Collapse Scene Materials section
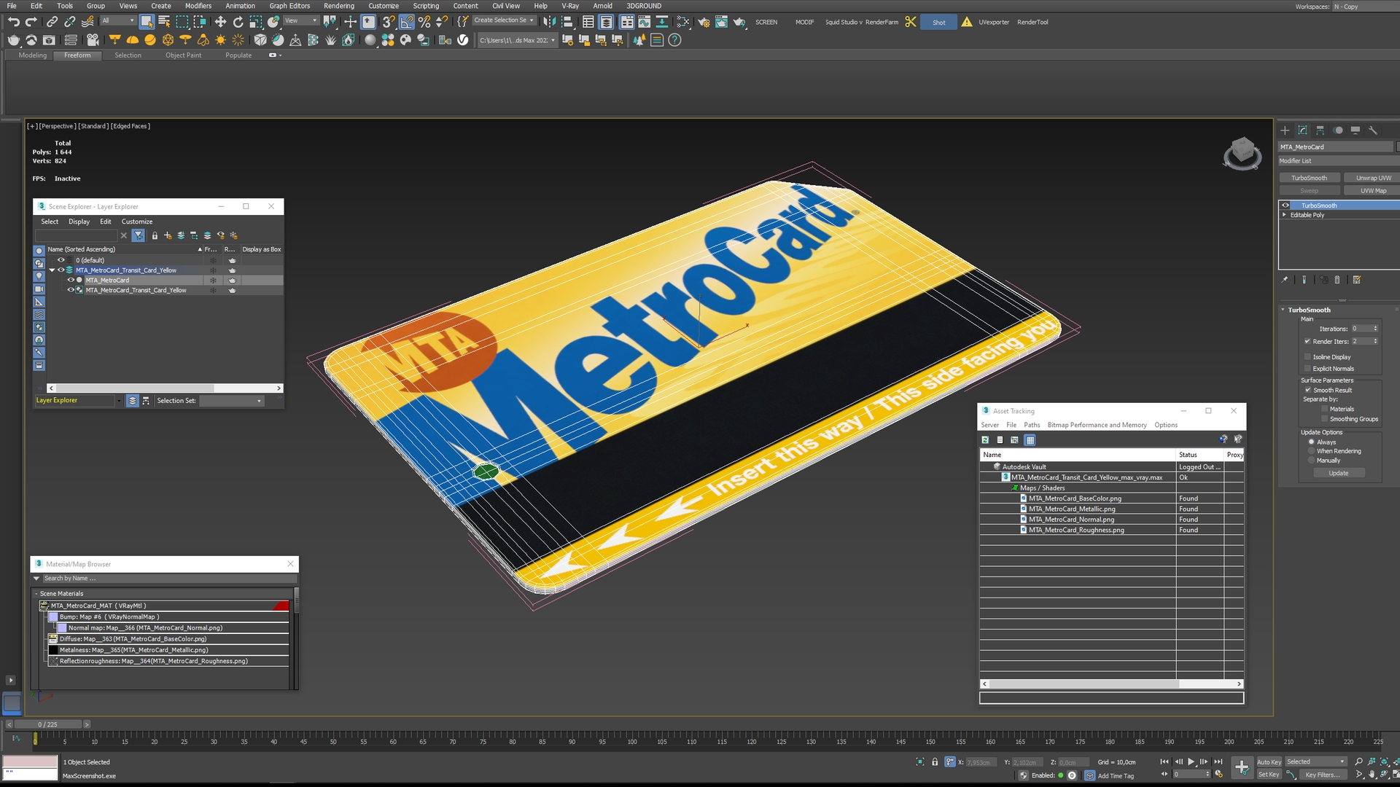The width and height of the screenshot is (1400, 787). click(36, 594)
